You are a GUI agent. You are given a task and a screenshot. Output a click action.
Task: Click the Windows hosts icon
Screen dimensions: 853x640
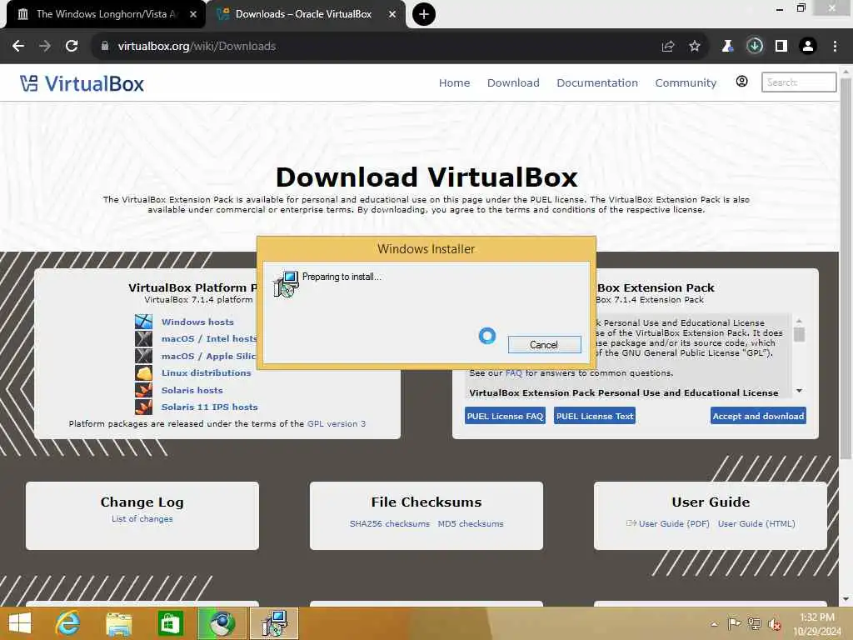(x=143, y=322)
